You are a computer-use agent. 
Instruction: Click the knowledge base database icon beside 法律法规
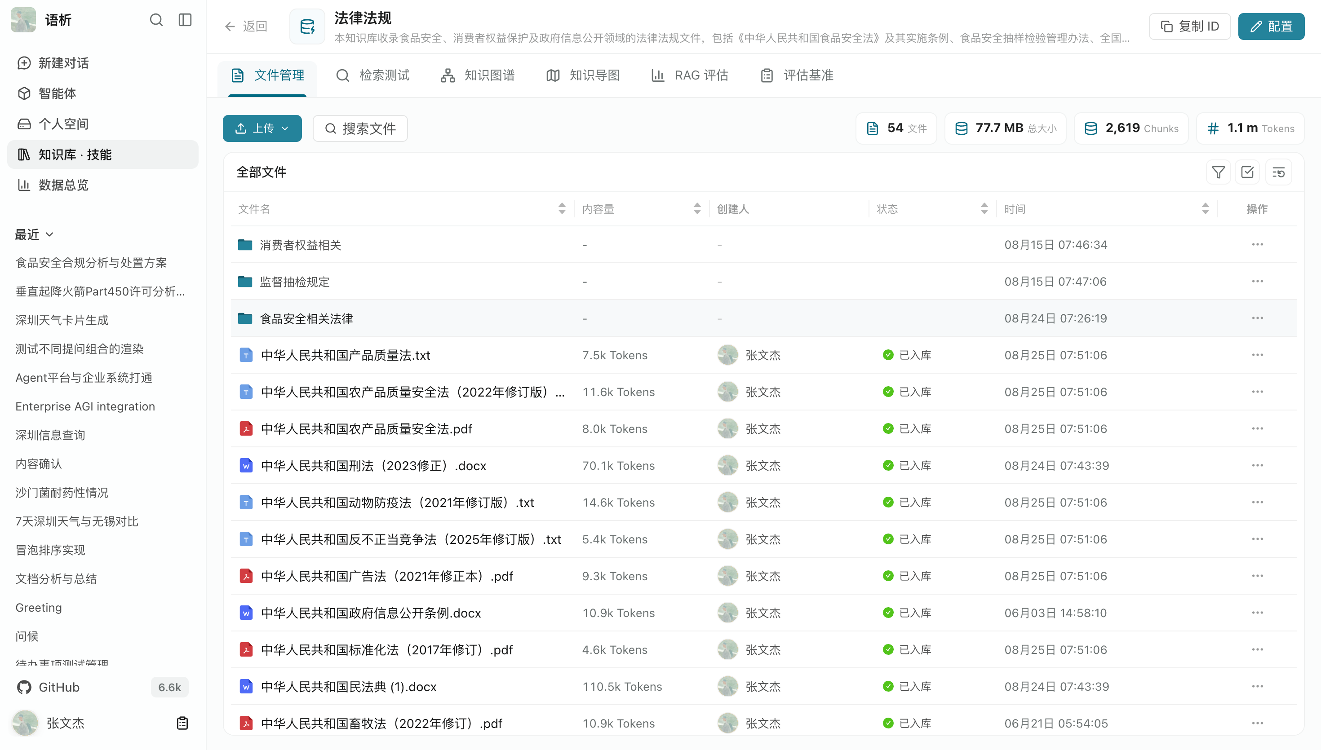[308, 26]
